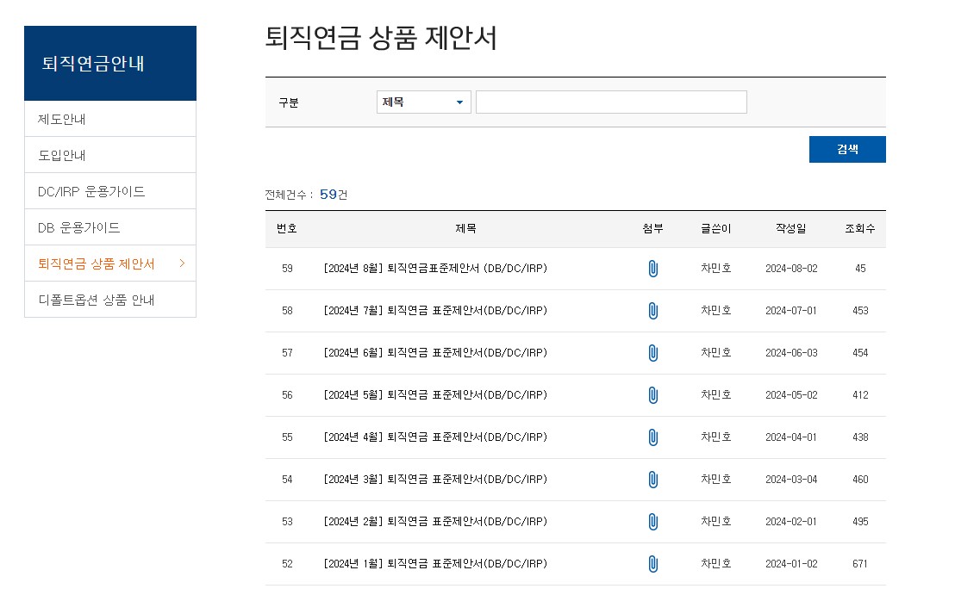
Task: Open attachment for 2024년 1월 proposal
Action: [652, 564]
